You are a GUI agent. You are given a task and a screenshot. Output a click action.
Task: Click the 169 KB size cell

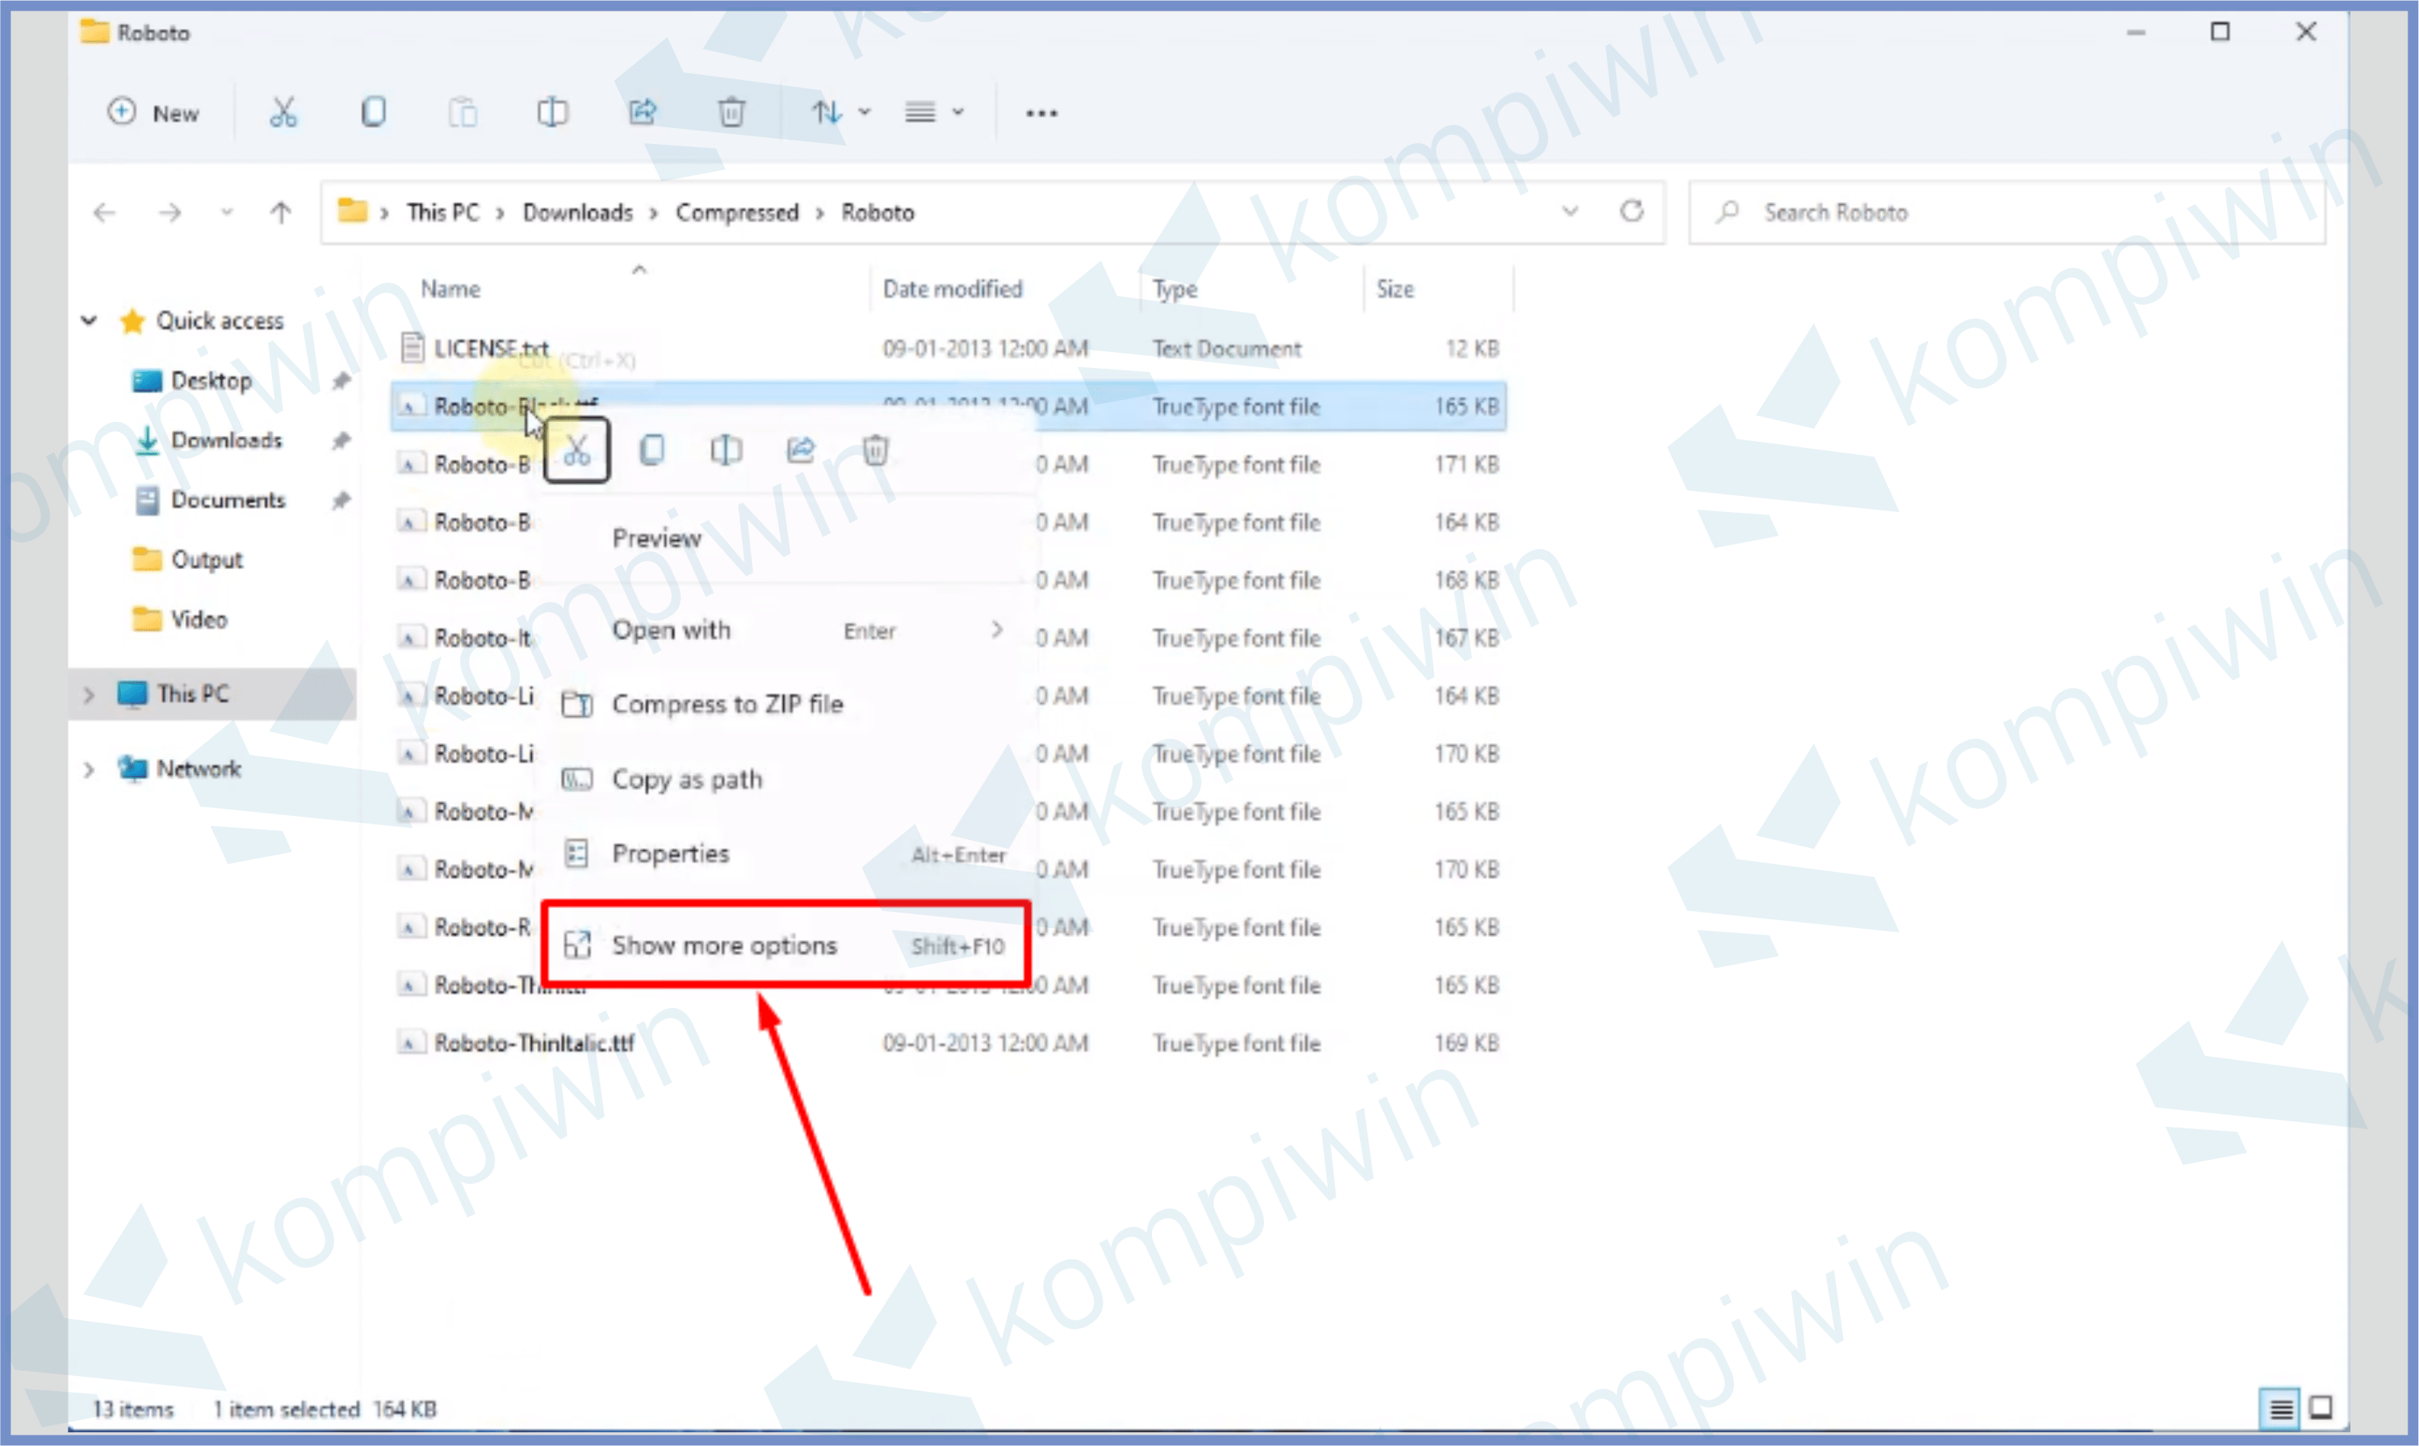1466,1043
